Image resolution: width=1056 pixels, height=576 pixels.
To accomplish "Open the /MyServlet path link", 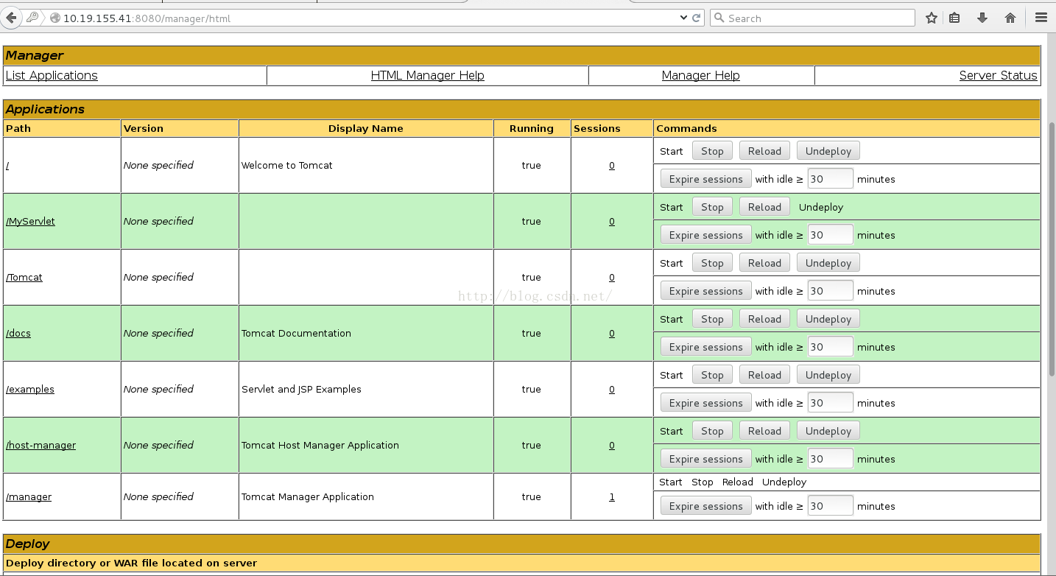I will pos(30,222).
